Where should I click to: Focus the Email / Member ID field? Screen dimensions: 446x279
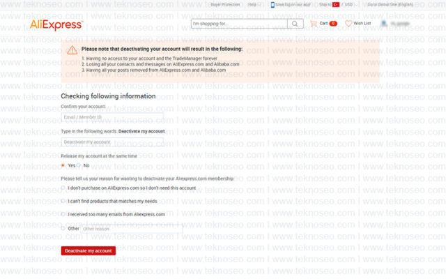(x=112, y=117)
